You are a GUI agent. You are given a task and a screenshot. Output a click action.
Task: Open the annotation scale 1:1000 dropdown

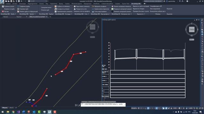coord(175,108)
